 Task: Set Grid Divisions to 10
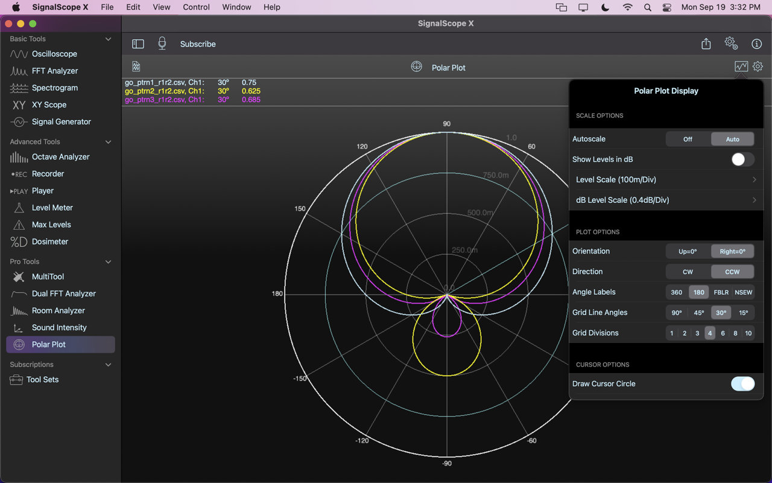coord(748,333)
